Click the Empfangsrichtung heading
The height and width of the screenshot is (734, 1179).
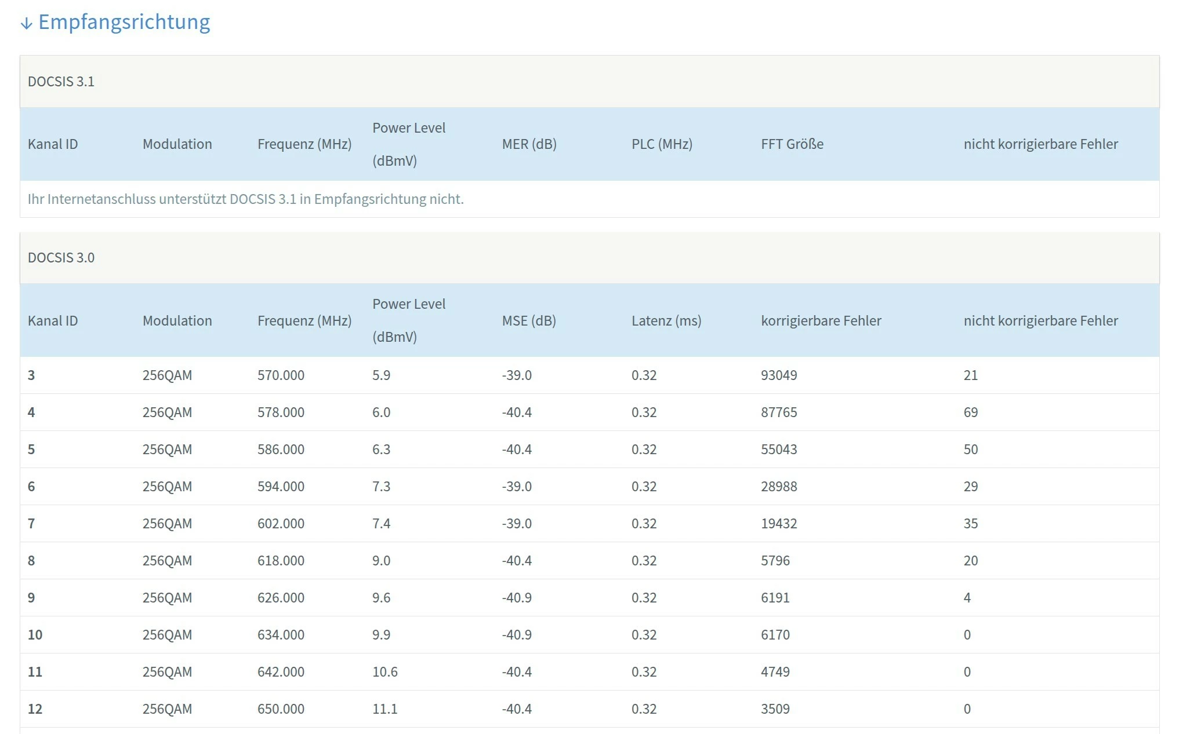[x=124, y=22]
